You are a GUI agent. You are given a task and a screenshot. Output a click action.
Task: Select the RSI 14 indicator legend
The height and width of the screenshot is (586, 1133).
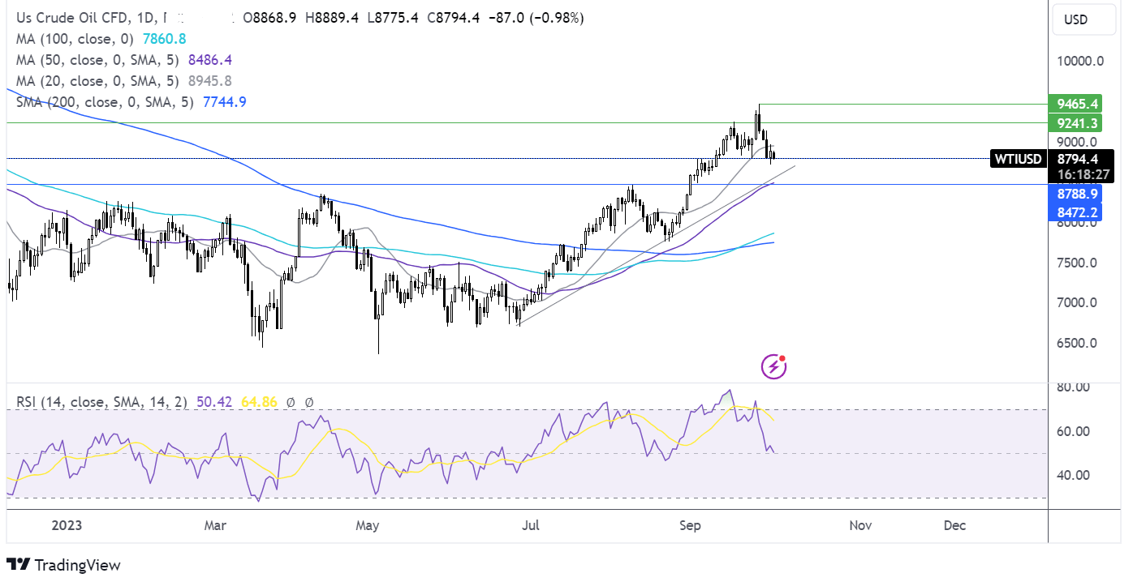tap(101, 400)
